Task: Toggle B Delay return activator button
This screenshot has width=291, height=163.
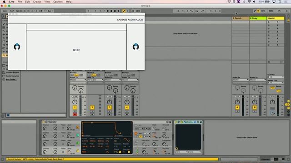Action: [x=255, y=107]
